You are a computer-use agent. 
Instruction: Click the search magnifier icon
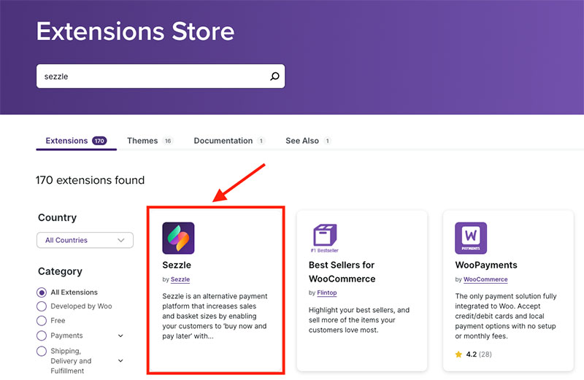(x=275, y=77)
